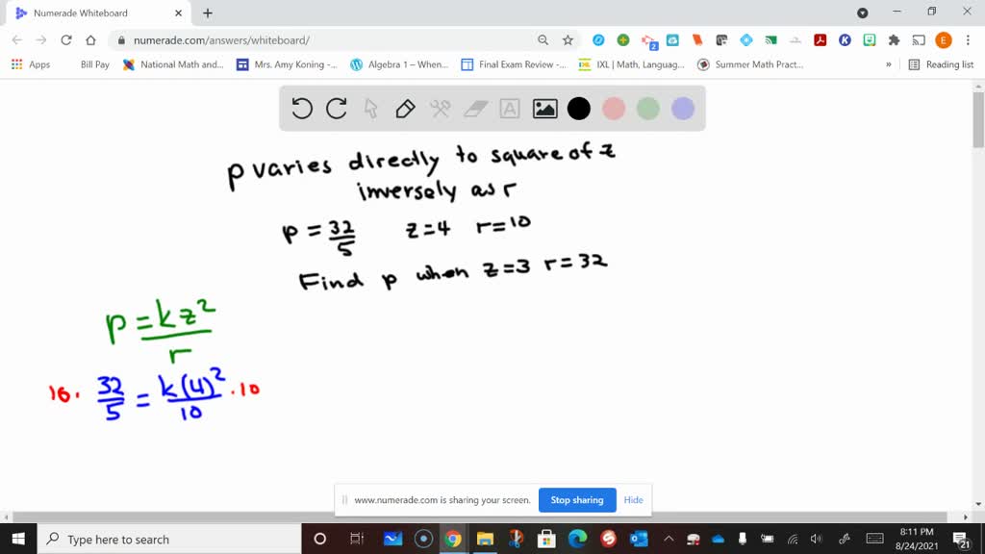This screenshot has height=554, width=985.
Task: Bookmark this page with the star icon
Action: 568,40
